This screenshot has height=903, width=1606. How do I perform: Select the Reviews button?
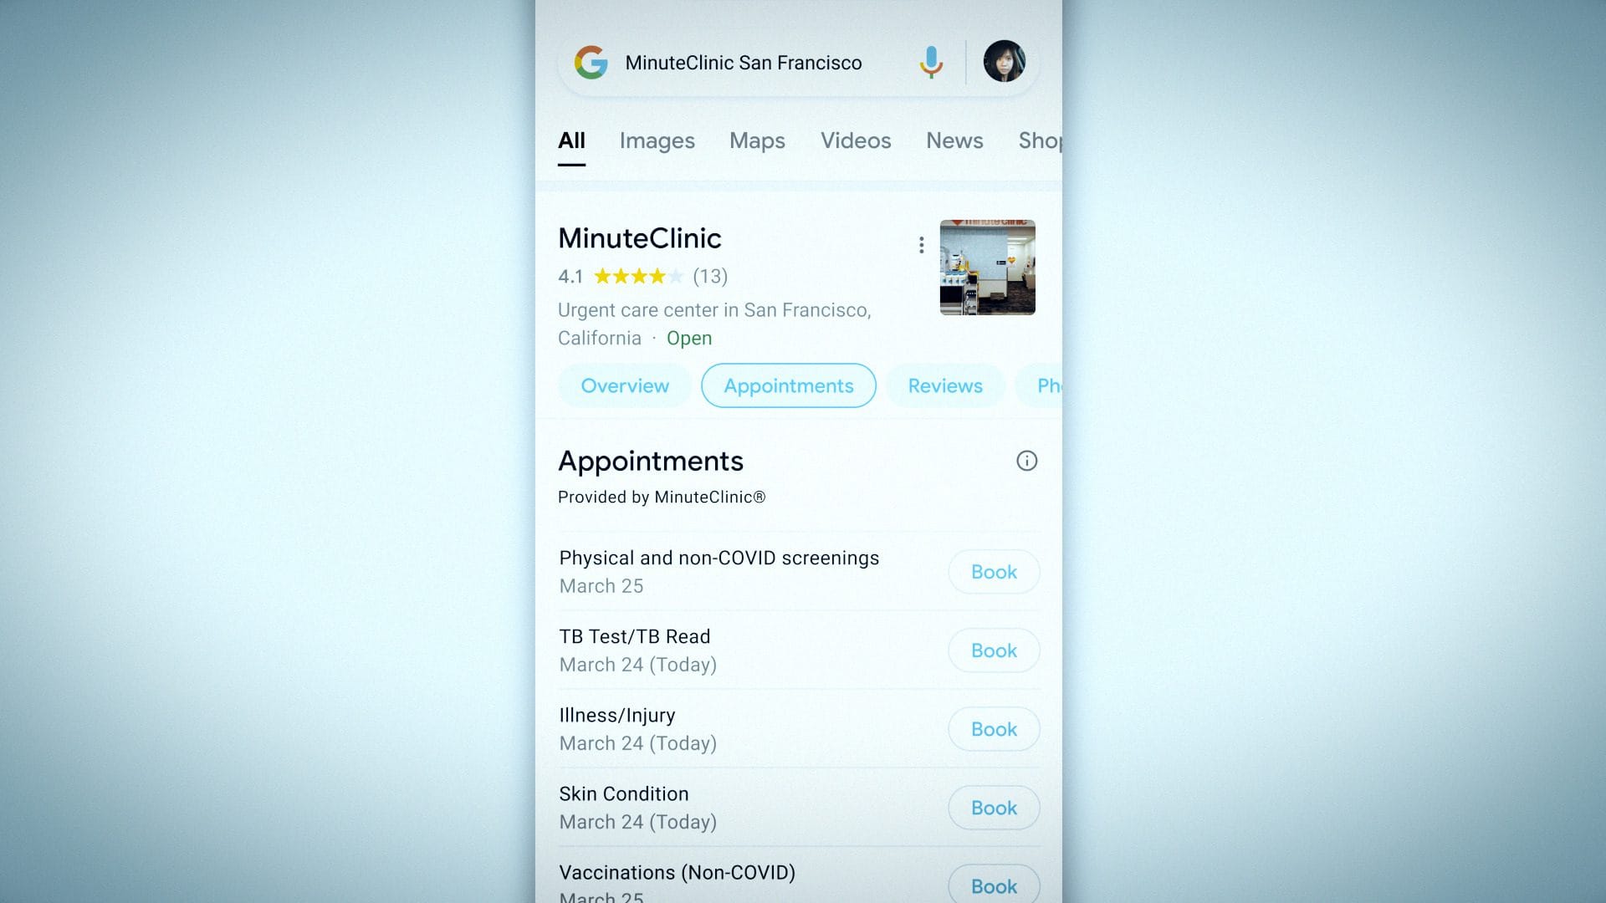click(x=944, y=385)
